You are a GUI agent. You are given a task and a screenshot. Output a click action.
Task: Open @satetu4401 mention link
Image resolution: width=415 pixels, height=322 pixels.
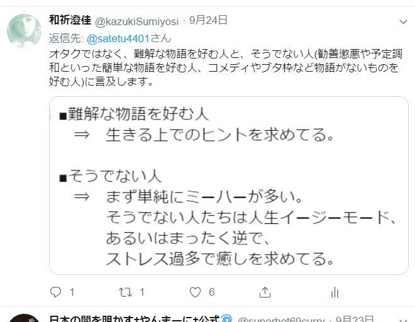tap(118, 38)
